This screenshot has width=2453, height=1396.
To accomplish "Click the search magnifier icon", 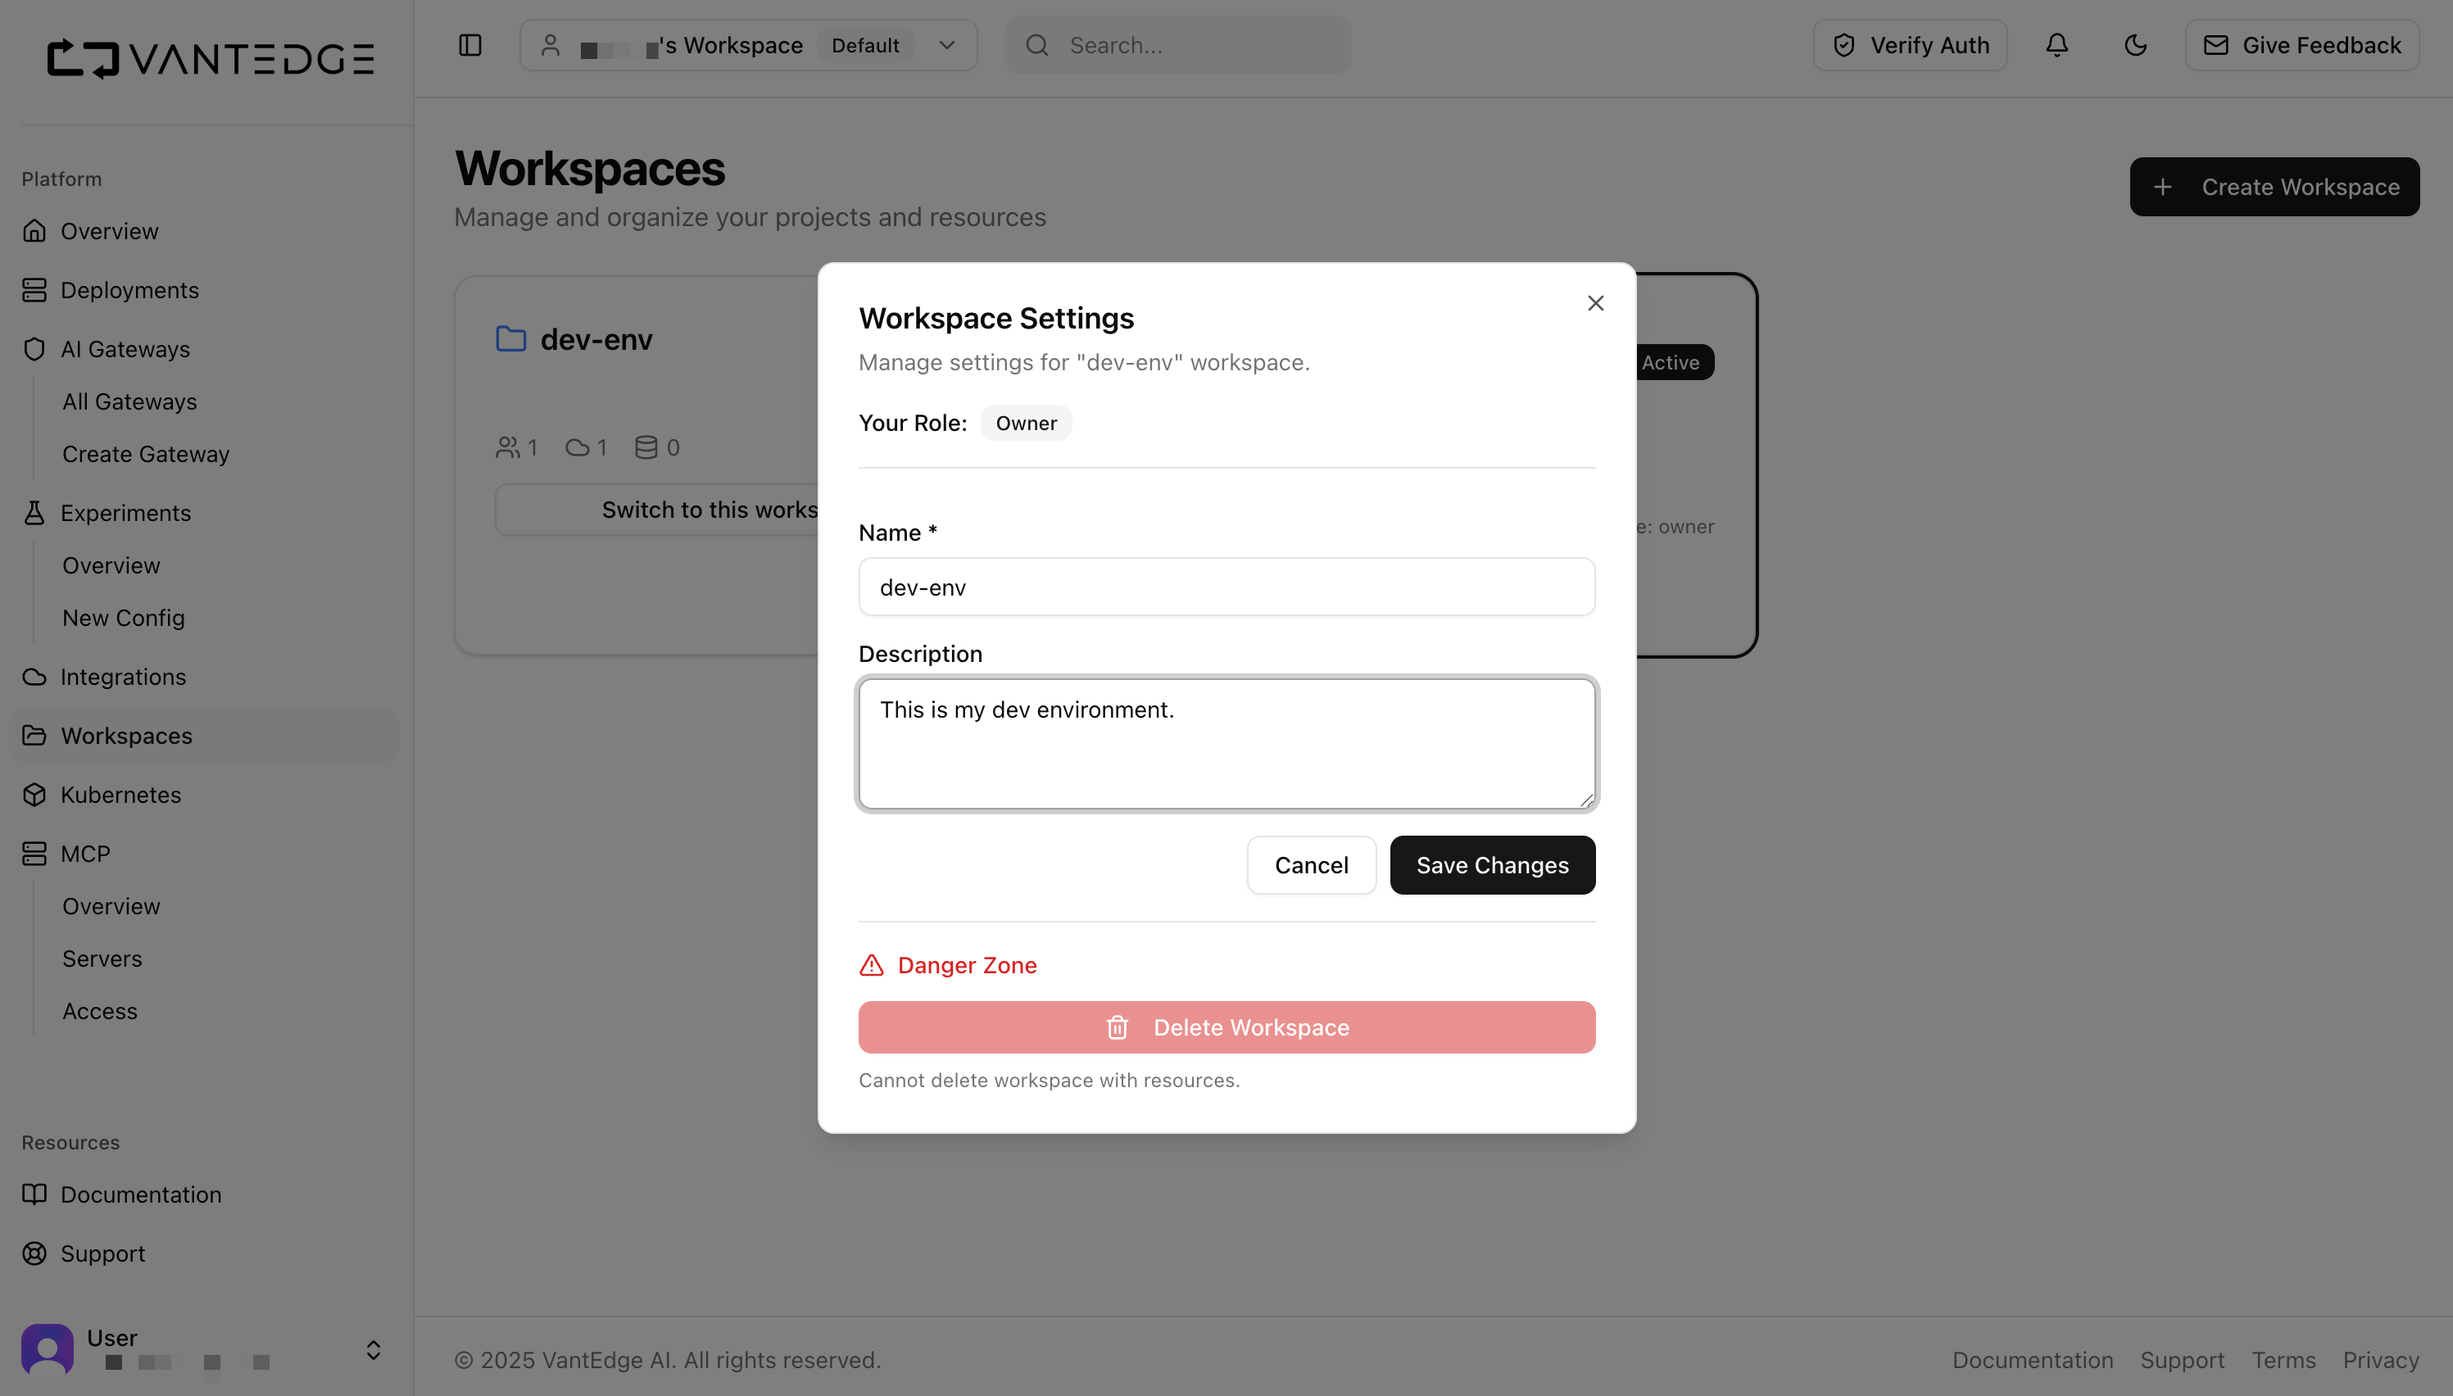I will point(1037,44).
